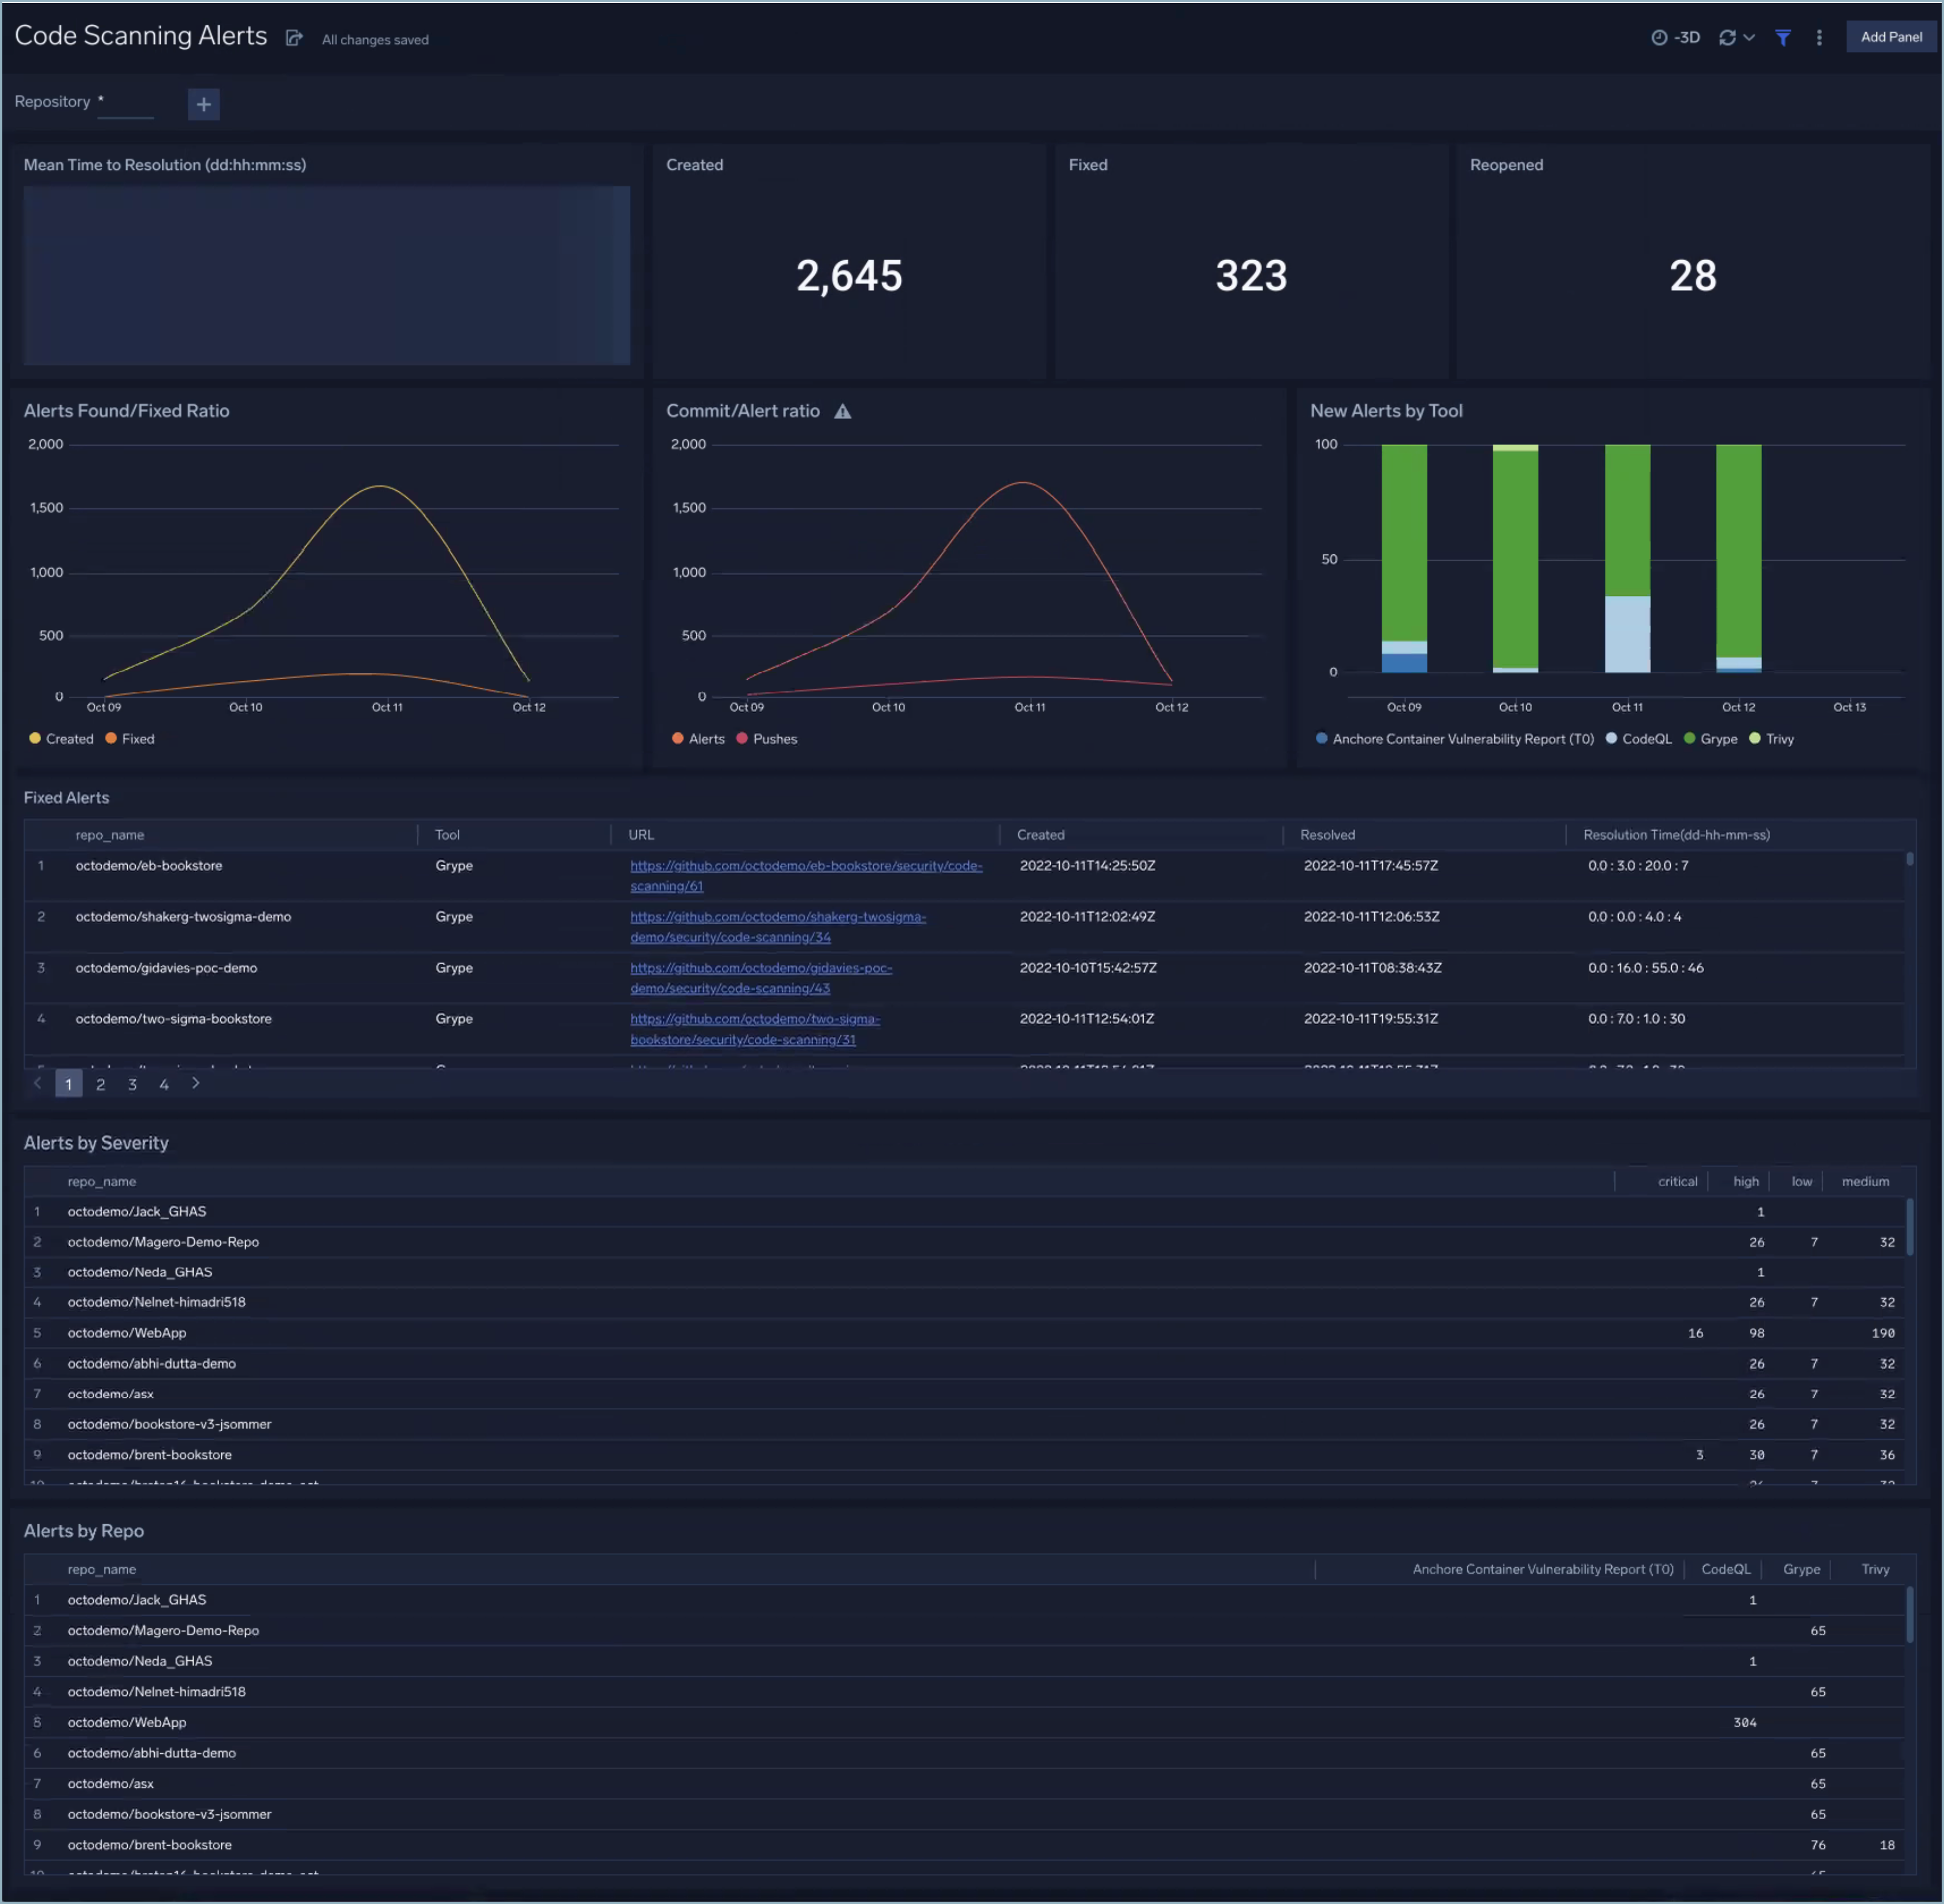Image resolution: width=1944 pixels, height=1904 pixels.
Task: Click next page arrow in Fixed Alerts
Action: tap(196, 1083)
